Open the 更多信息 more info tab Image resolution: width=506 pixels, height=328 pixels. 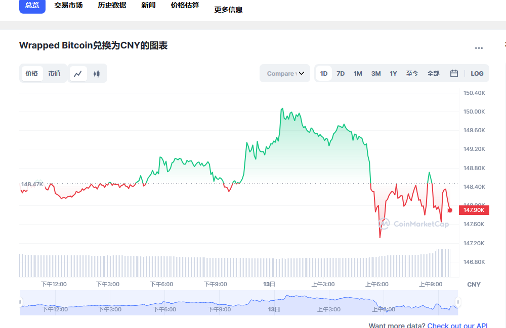[229, 10]
